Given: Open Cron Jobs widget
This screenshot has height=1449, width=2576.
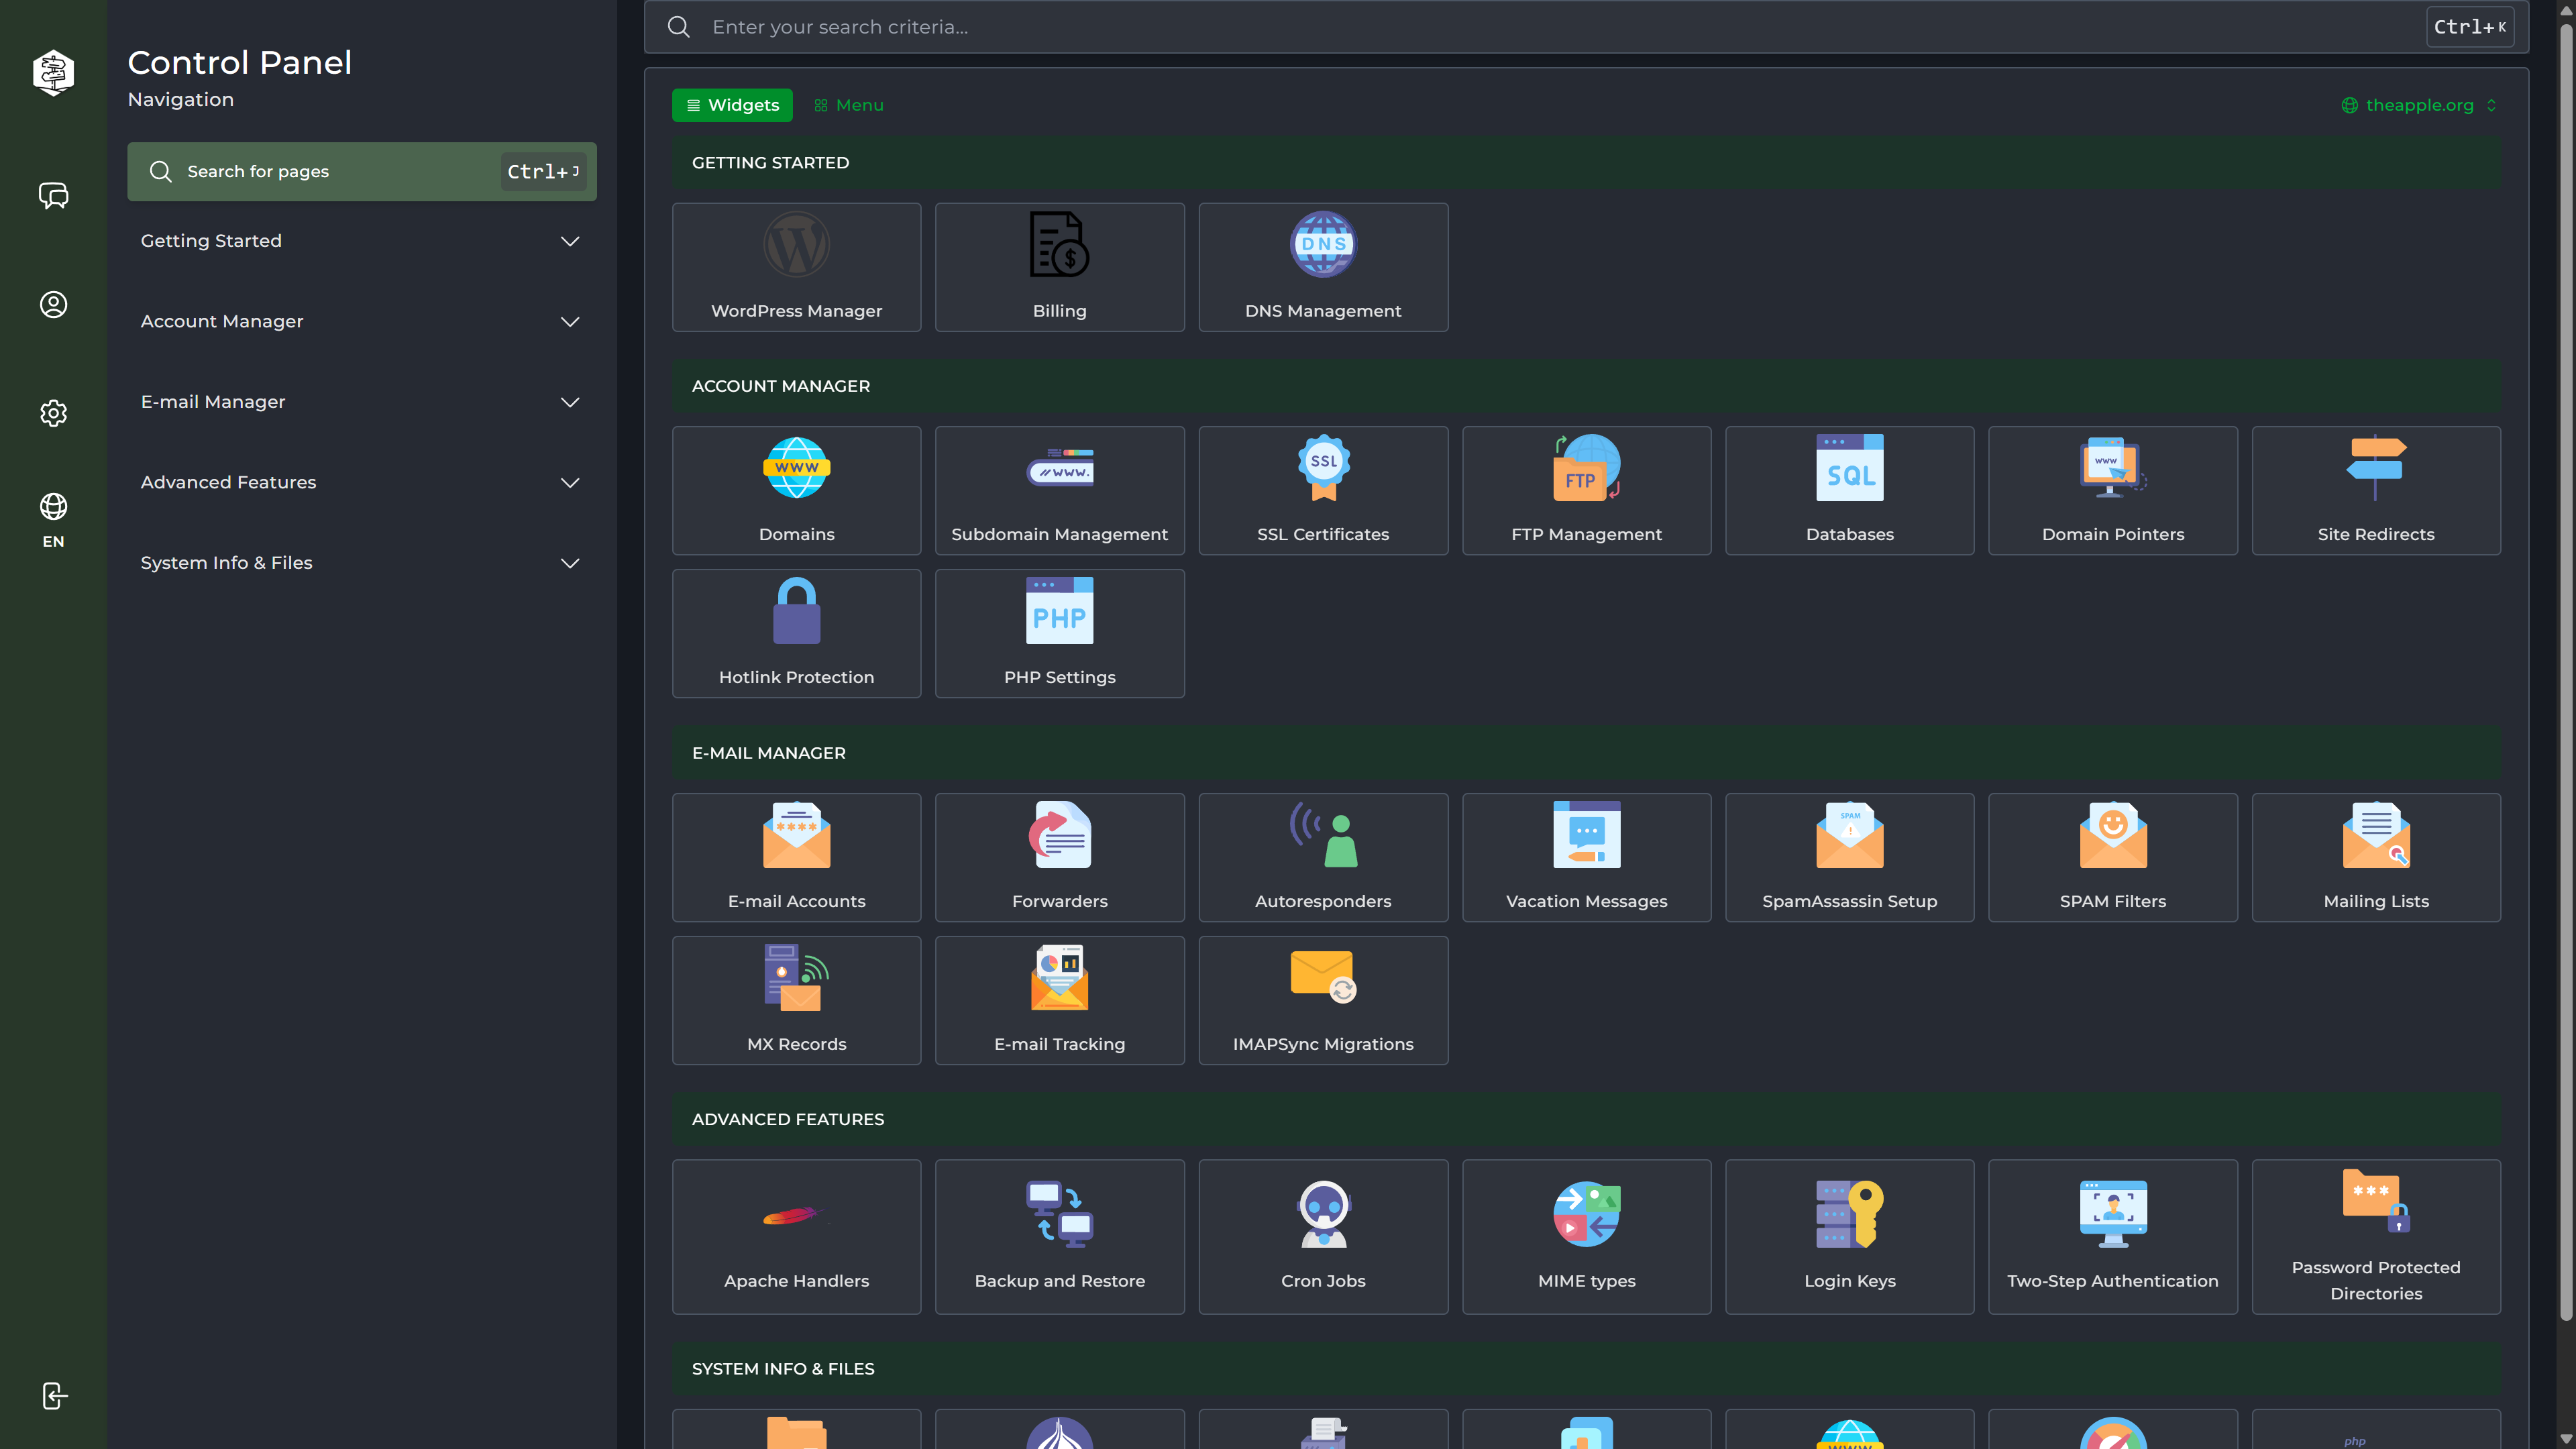Looking at the screenshot, I should 1323,1236.
